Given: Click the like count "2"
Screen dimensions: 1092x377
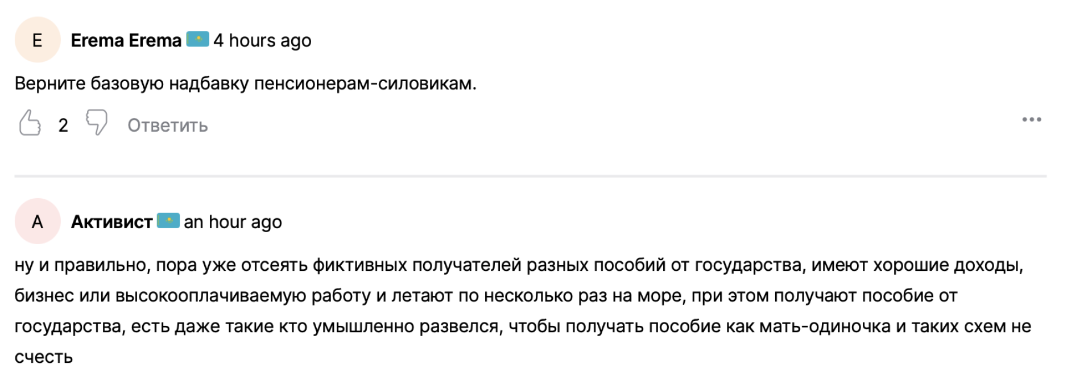Looking at the screenshot, I should 63,125.
